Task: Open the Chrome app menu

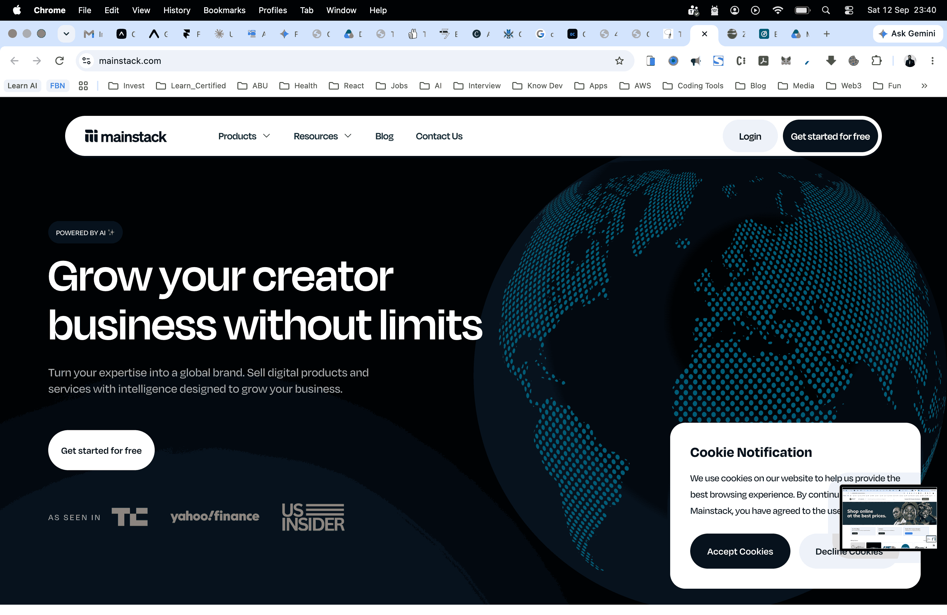Action: pyautogui.click(x=49, y=10)
